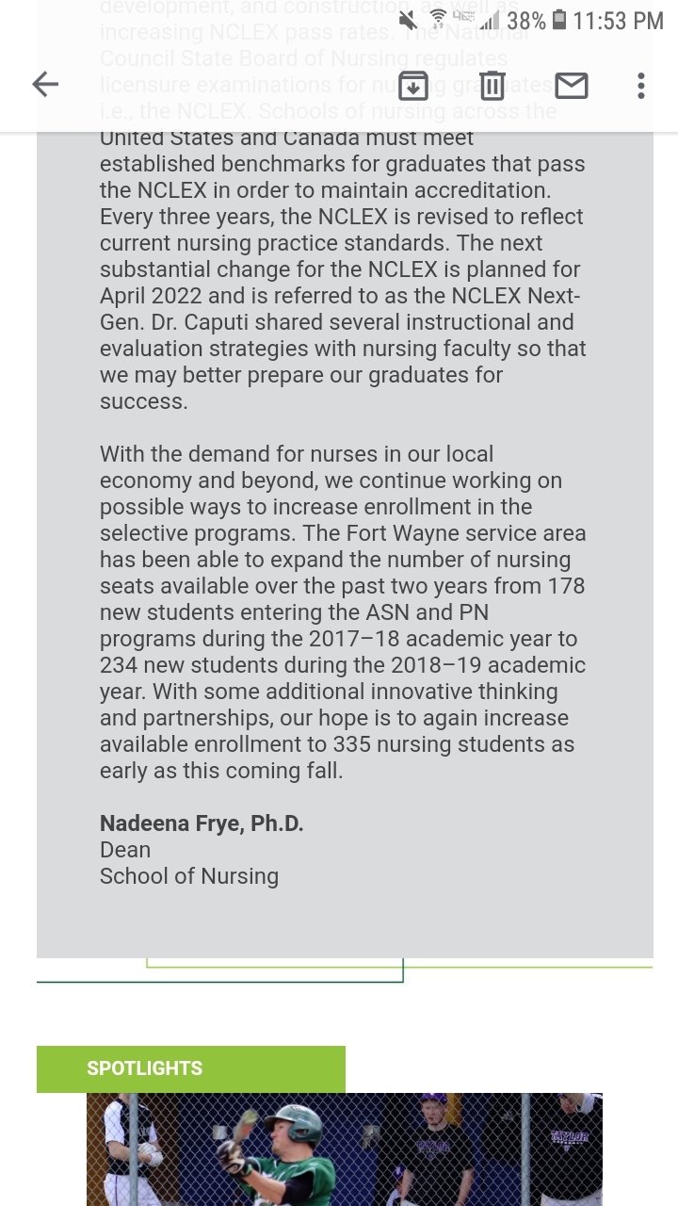Tap the 38% battery percentage text
Screen dimensions: 678x1206
pyautogui.click(x=525, y=21)
